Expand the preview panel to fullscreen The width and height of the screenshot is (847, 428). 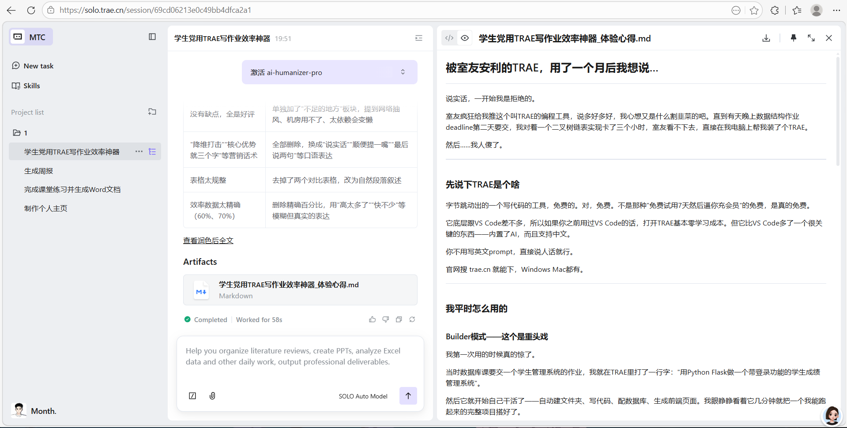811,38
